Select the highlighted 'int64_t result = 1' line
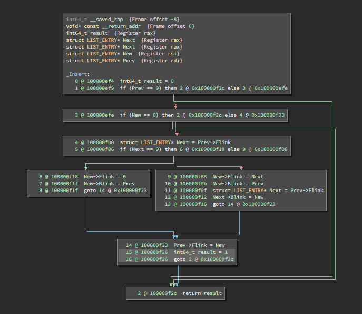The height and width of the screenshot is (314, 362). pos(200,252)
